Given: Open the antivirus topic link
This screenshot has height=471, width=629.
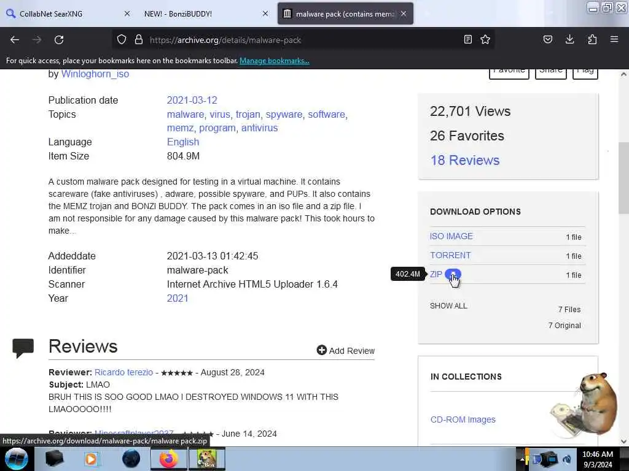Looking at the screenshot, I should 260,128.
